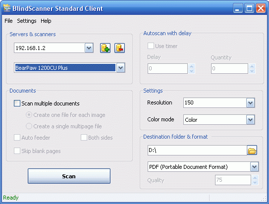The width and height of the screenshot is (269, 204).
Task: Click the Resolution label
Action: coord(160,102)
